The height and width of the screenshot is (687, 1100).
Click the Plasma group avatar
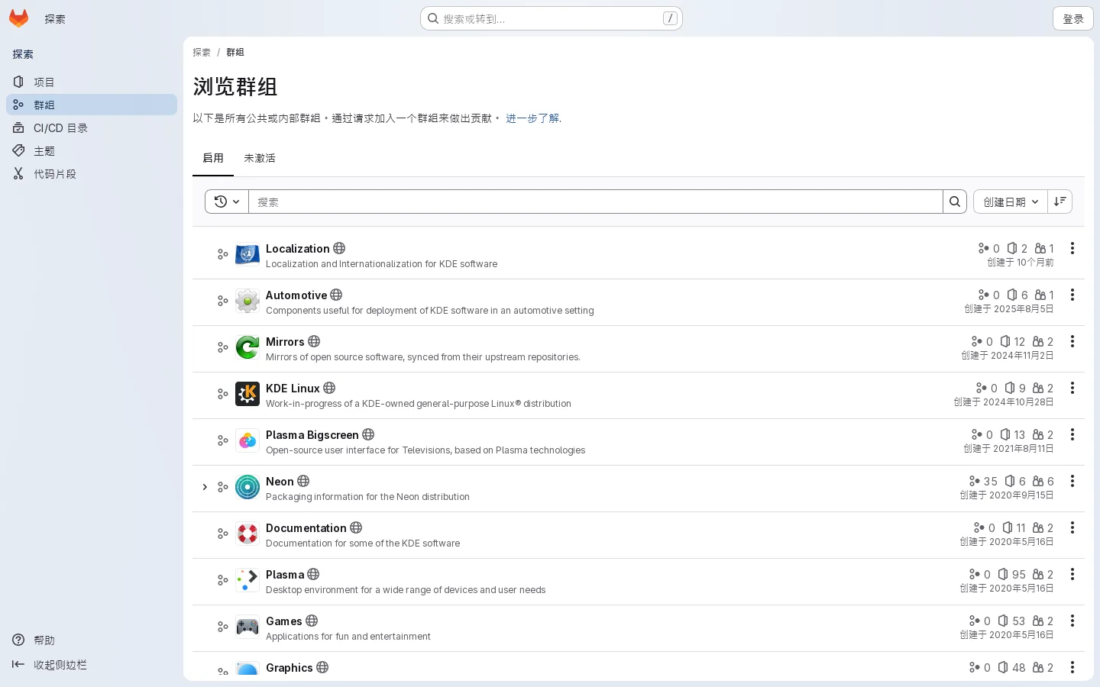247,580
